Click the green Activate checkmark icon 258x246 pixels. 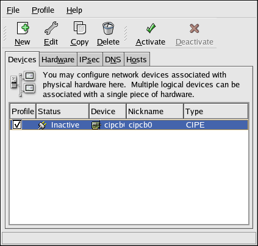tap(151, 28)
